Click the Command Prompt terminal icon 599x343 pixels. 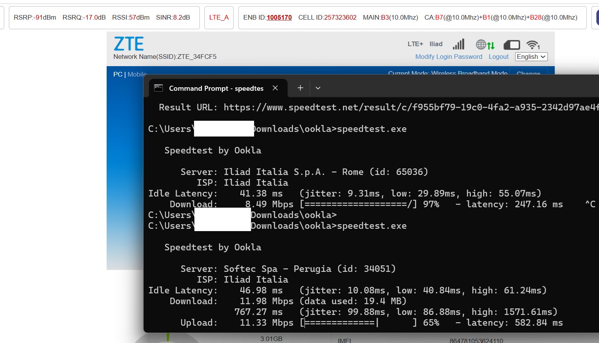click(x=159, y=88)
